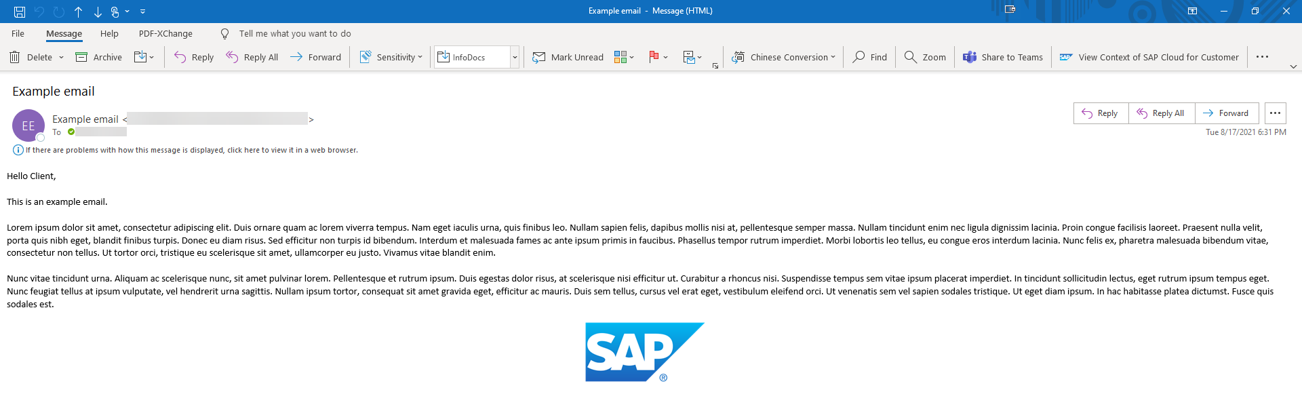Select the InfoDocs quick step
The height and width of the screenshot is (407, 1302).
[x=472, y=57]
